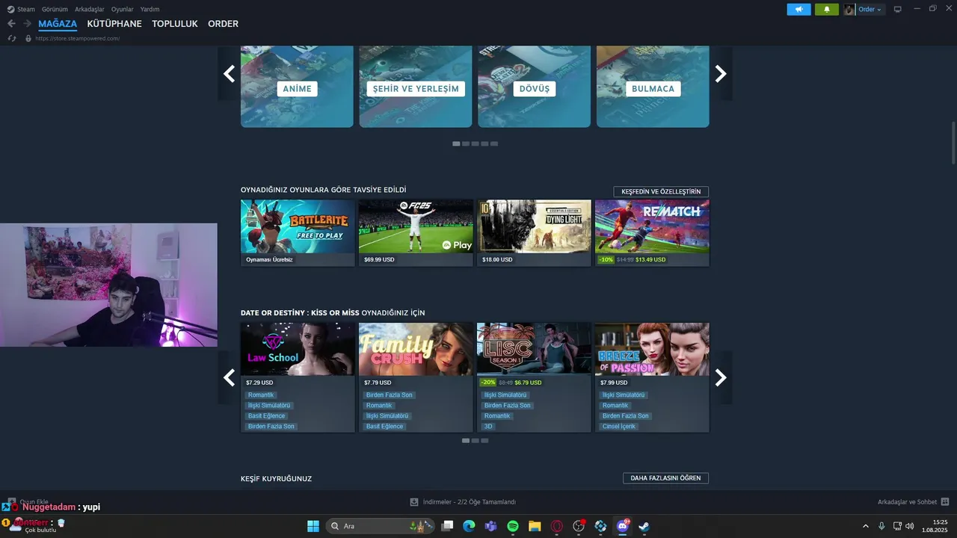957x538 pixels.
Task: Open Spotify from the taskbar
Action: click(513, 526)
